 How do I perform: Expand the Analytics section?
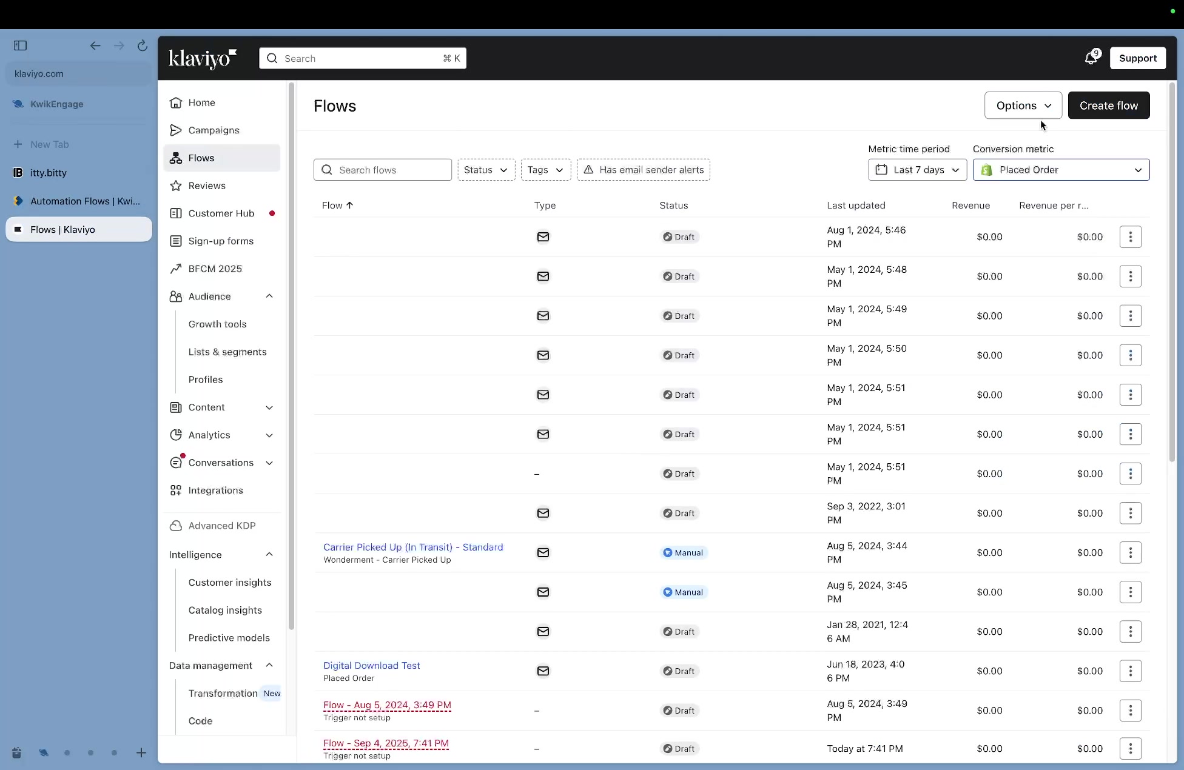pos(269,435)
